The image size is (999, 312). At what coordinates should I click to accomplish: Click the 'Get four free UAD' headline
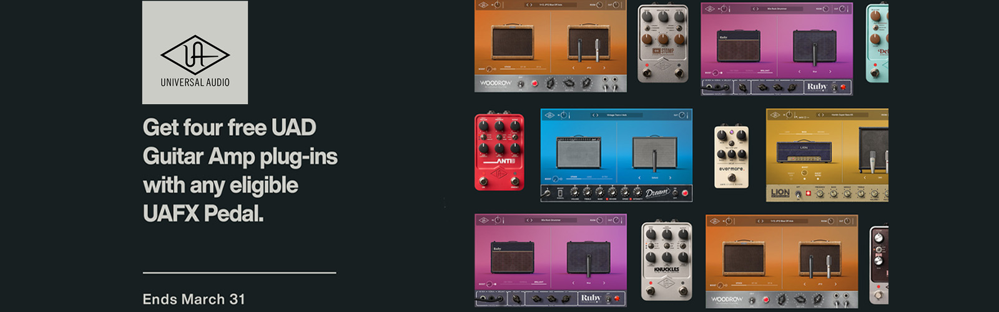click(229, 127)
